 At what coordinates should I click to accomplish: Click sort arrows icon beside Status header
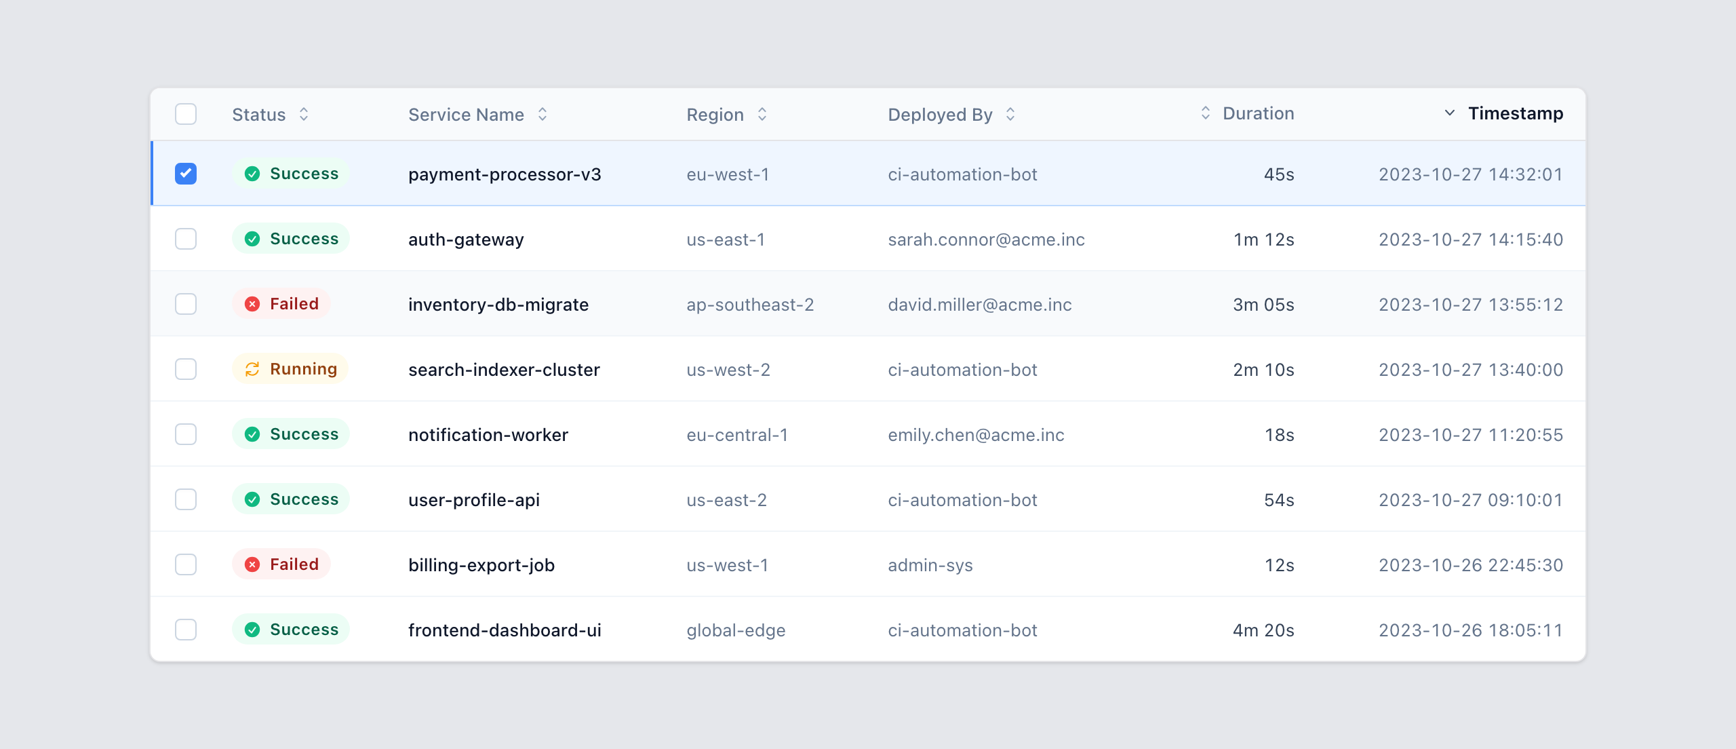click(x=304, y=114)
